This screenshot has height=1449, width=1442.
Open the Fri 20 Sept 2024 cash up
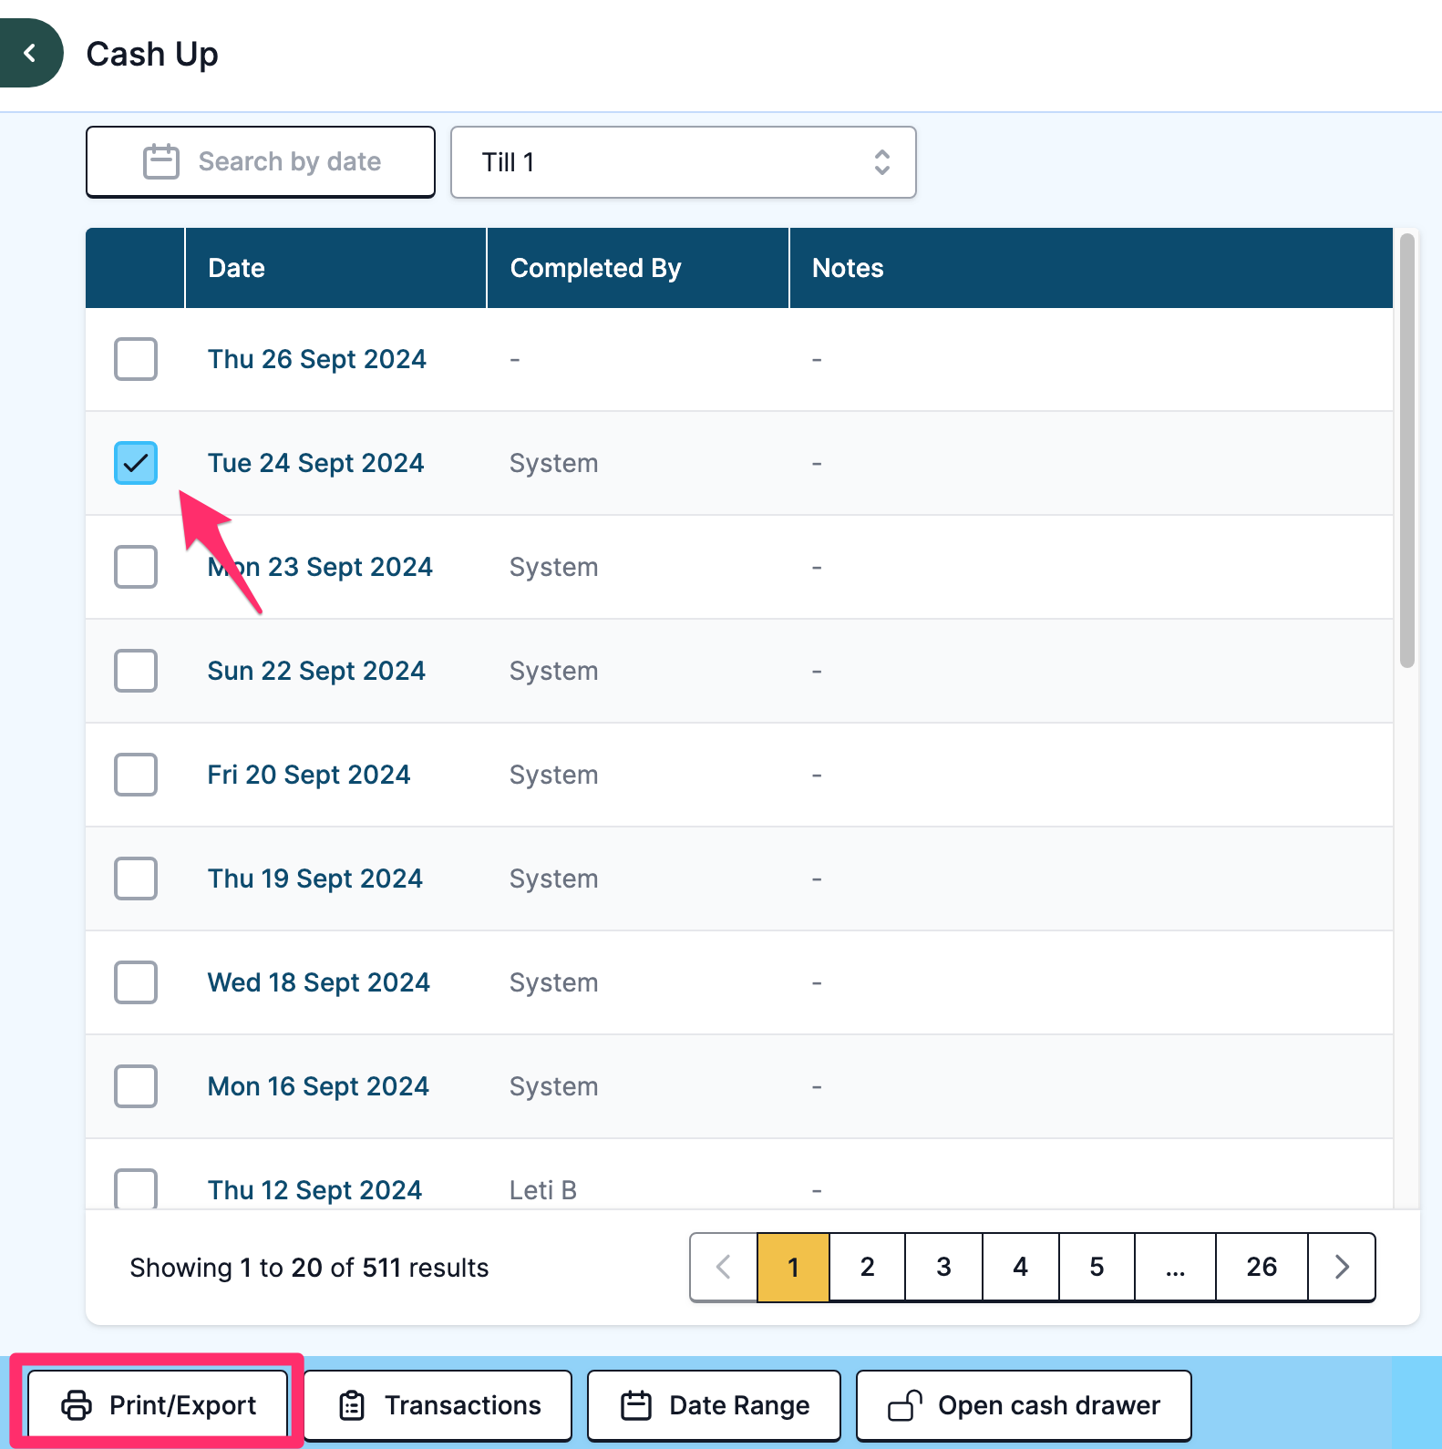coord(309,775)
